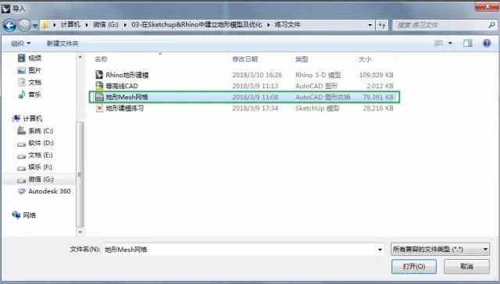The image size is (500, 284).
Task: Open 系统 (C:) drive
Action: tap(35, 131)
